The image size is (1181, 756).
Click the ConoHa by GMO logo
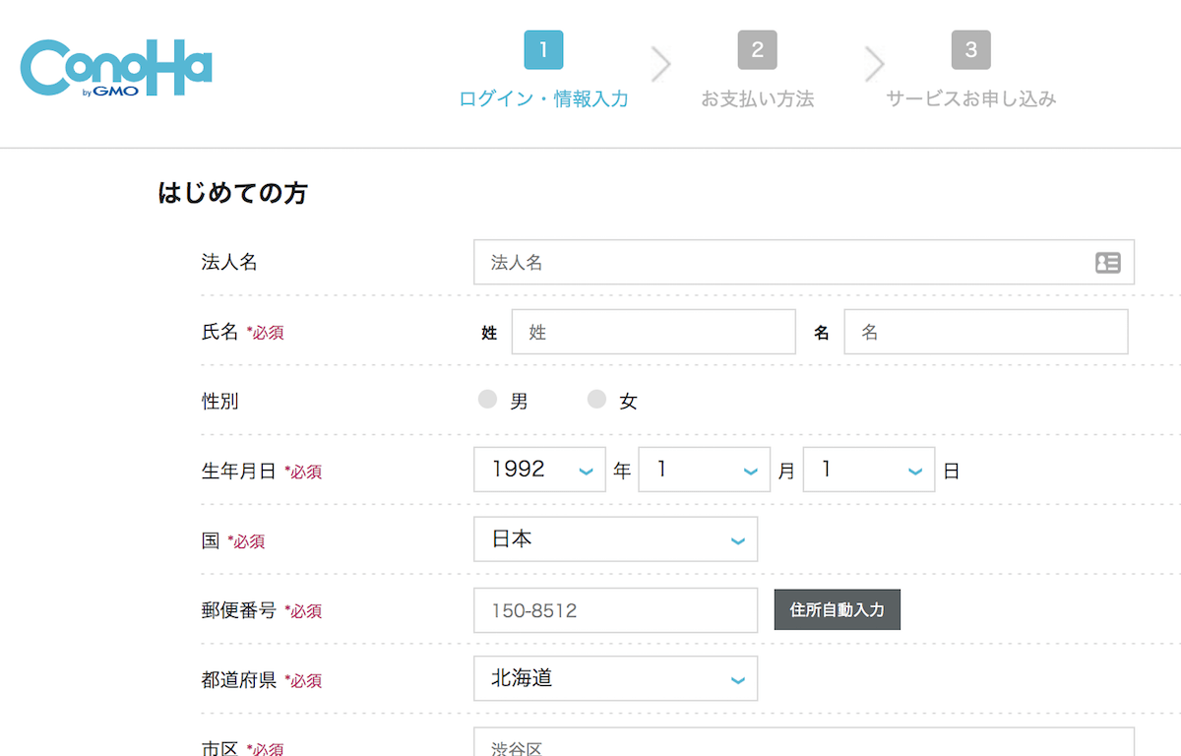[x=116, y=67]
